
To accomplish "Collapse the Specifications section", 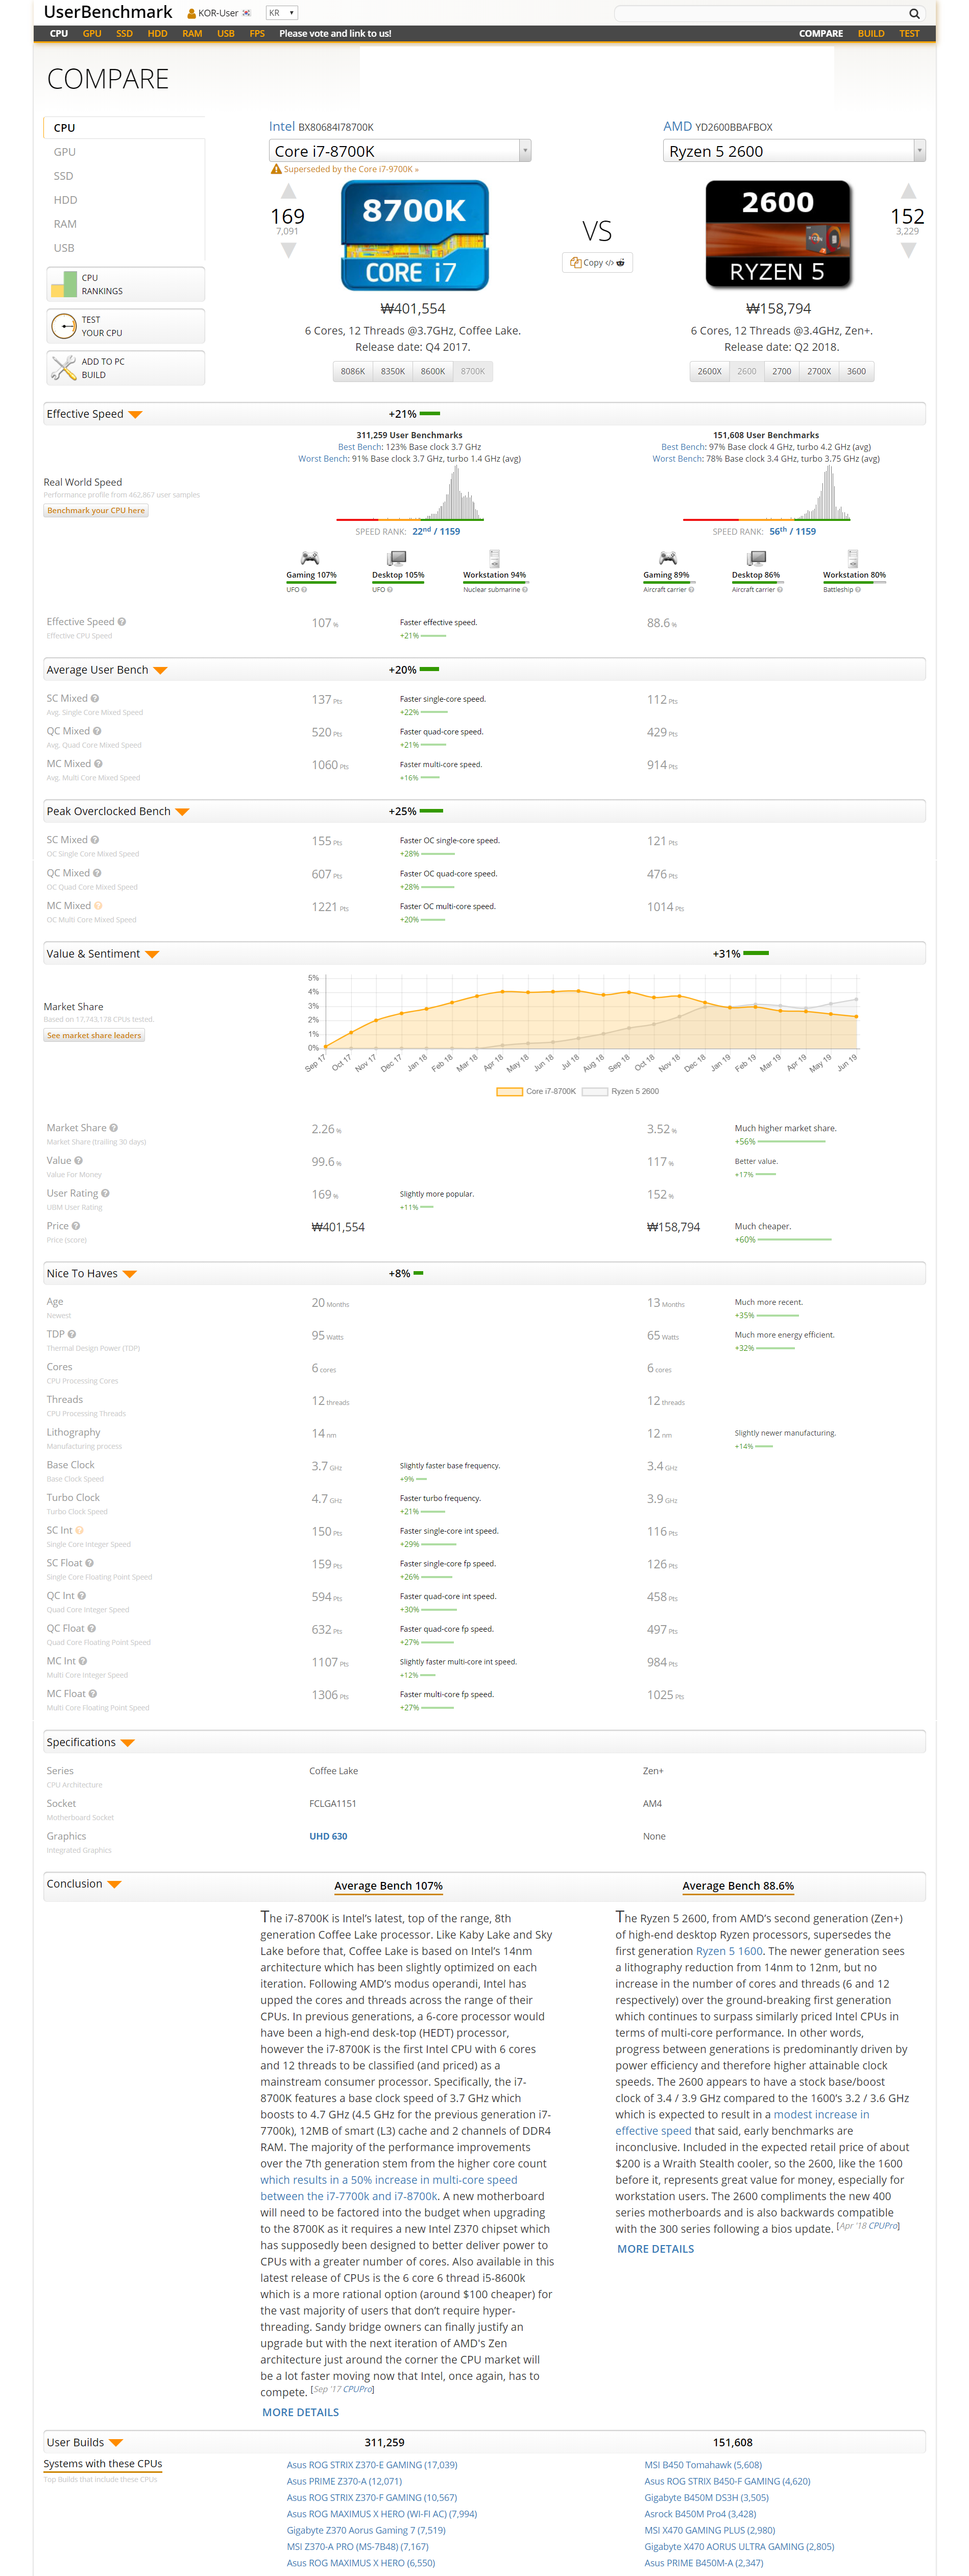I will 128,1743.
